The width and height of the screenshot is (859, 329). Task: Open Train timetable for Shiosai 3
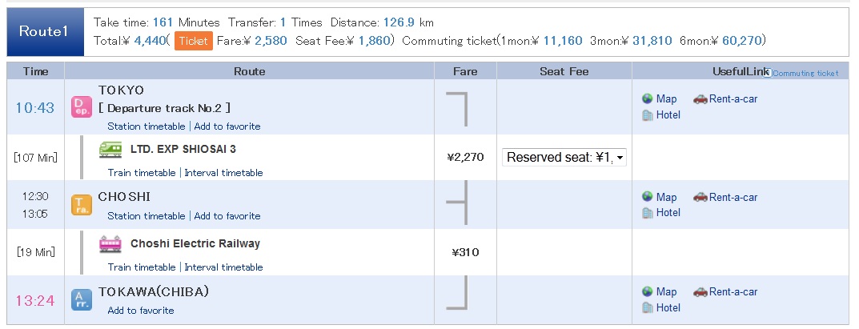tap(142, 173)
